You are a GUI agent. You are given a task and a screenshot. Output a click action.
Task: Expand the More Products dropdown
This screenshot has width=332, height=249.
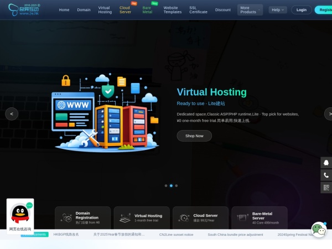point(250,9)
